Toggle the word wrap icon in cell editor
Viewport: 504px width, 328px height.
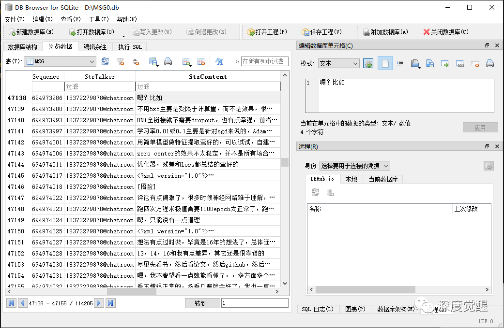(385, 63)
